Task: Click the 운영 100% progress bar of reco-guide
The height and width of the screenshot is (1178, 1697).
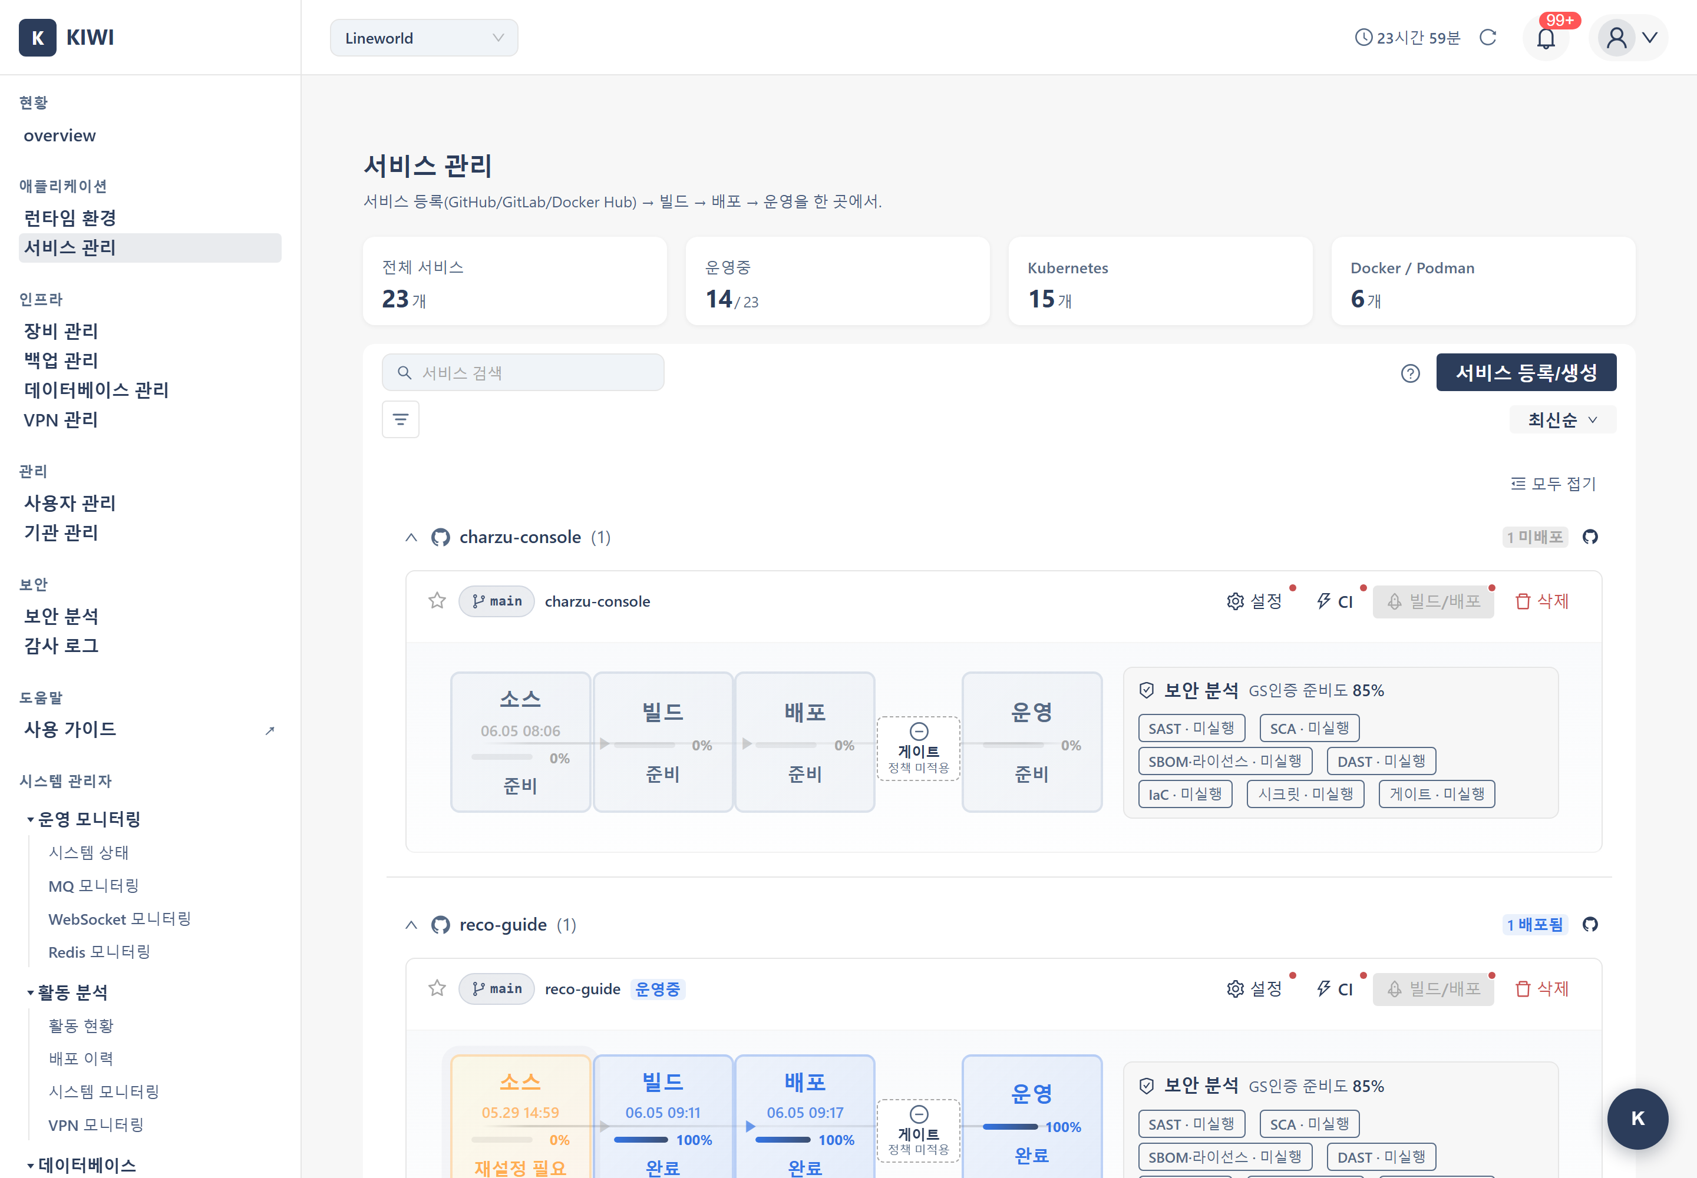Action: click(x=1010, y=1127)
